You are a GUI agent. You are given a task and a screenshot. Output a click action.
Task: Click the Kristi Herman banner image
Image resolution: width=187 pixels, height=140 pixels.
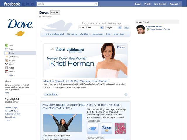point(85,61)
